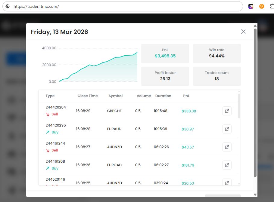Open trade details for EURAUD $30.97 row

pyautogui.click(x=227, y=129)
